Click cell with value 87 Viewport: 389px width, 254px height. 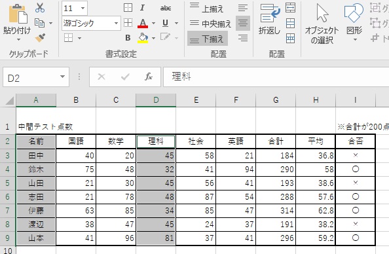pos(196,197)
